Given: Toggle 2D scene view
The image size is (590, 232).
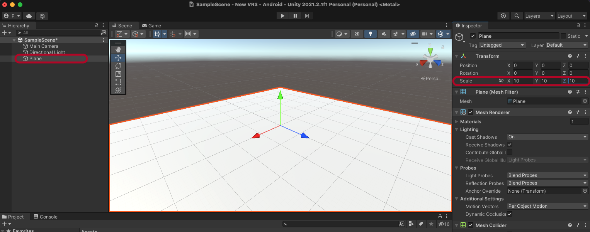Looking at the screenshot, I should [357, 34].
